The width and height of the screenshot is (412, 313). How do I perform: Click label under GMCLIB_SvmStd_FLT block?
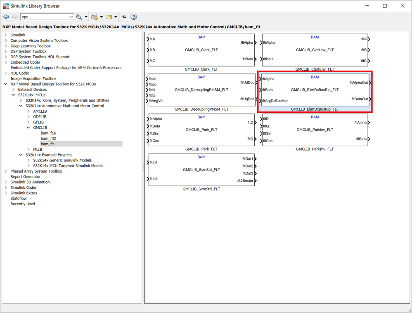point(201,189)
